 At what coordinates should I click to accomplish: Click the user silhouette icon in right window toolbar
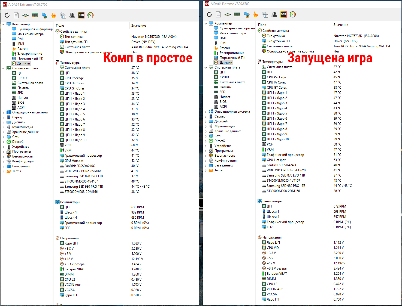[x=274, y=14]
